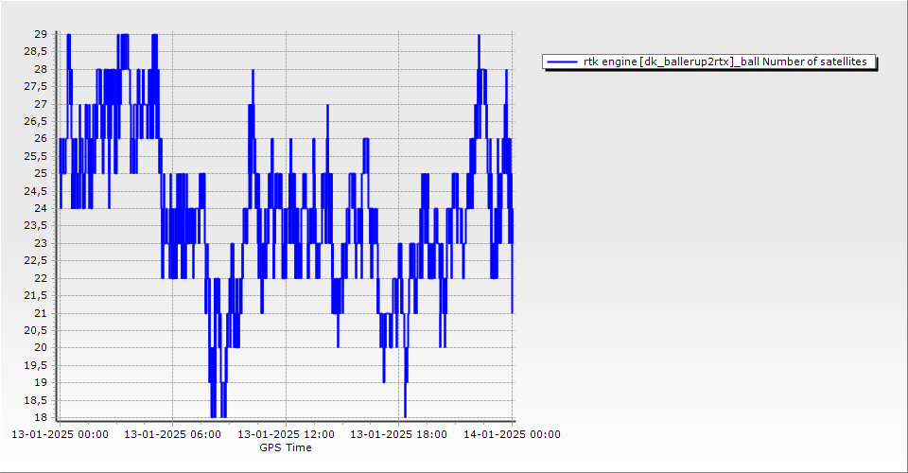
Task: Click the 19,5 tick label on y-axis
Action: coord(35,365)
